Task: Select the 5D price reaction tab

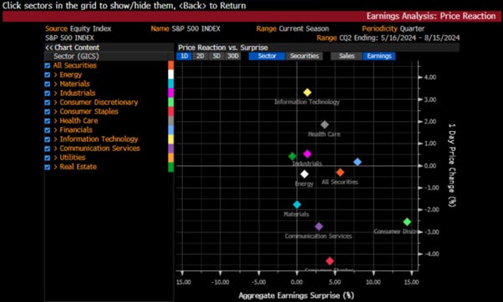Action: pyautogui.click(x=216, y=56)
